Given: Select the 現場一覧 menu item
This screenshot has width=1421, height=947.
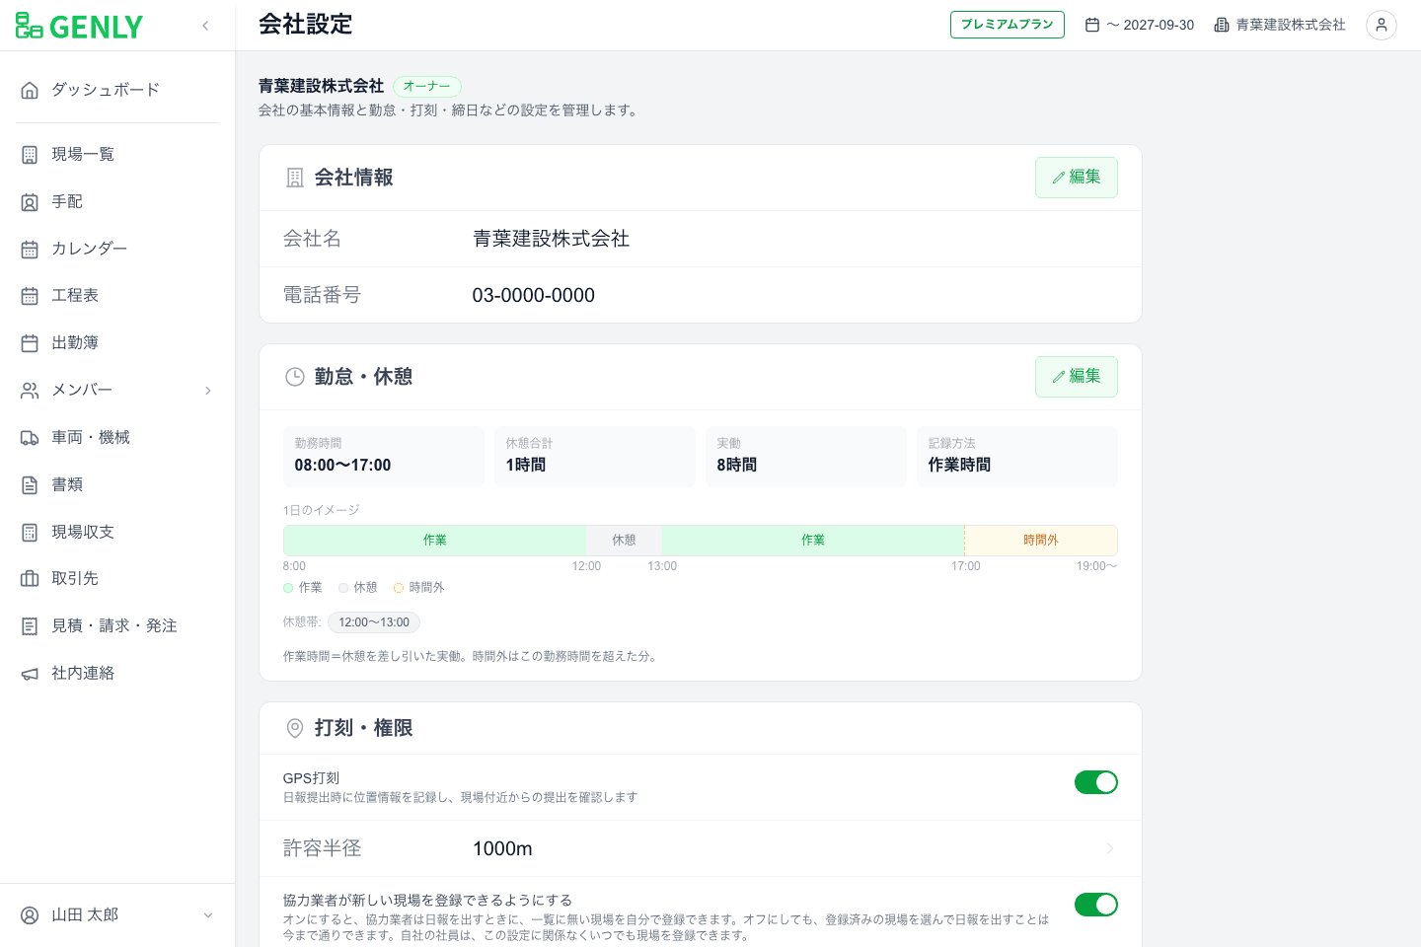Looking at the screenshot, I should click(x=117, y=155).
